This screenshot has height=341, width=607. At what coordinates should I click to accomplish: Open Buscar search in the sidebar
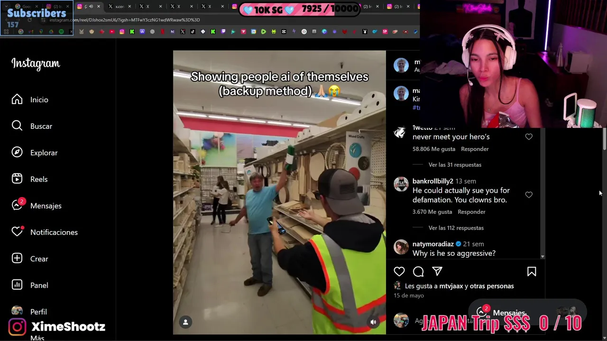tap(32, 126)
